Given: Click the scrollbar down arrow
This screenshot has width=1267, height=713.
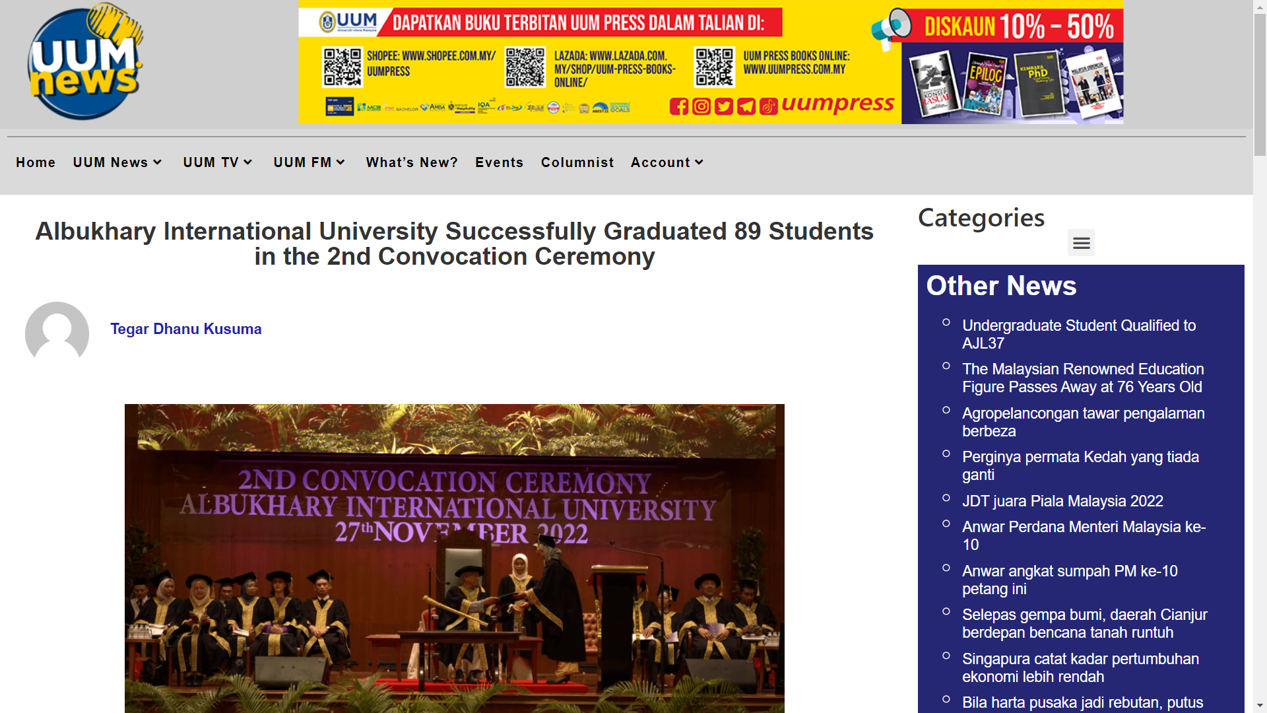Looking at the screenshot, I should [x=1260, y=706].
